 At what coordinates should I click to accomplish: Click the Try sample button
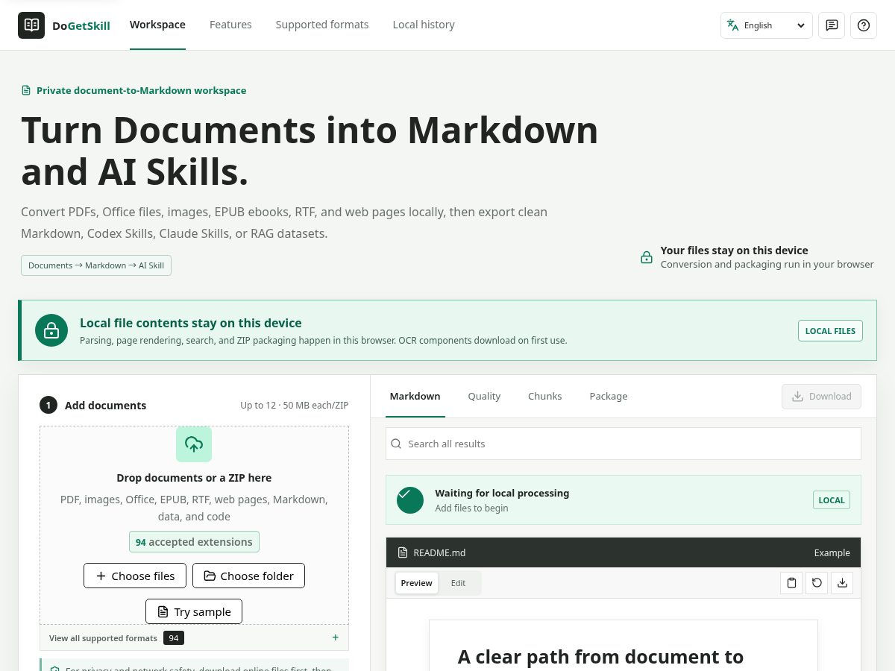(194, 611)
